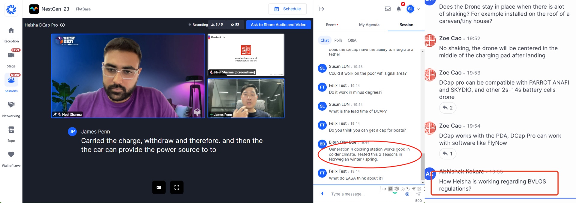
Task: Click the Heisha DCap Pro session title
Action: click(x=41, y=25)
